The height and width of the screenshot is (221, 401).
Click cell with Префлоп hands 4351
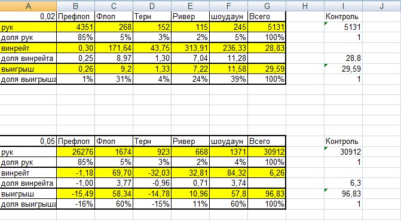pyautogui.click(x=75, y=27)
